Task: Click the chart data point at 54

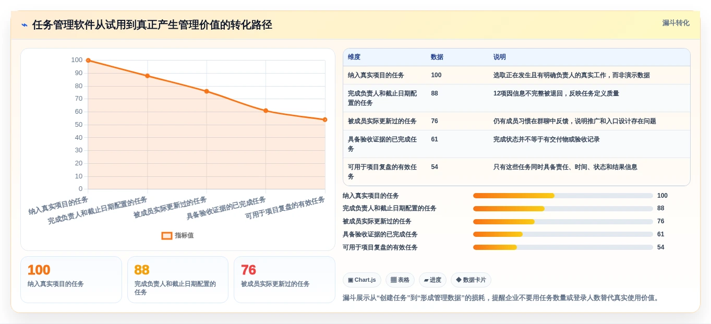Action: tap(325, 119)
